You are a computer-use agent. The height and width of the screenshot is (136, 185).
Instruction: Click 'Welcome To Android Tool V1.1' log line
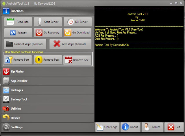(119, 29)
